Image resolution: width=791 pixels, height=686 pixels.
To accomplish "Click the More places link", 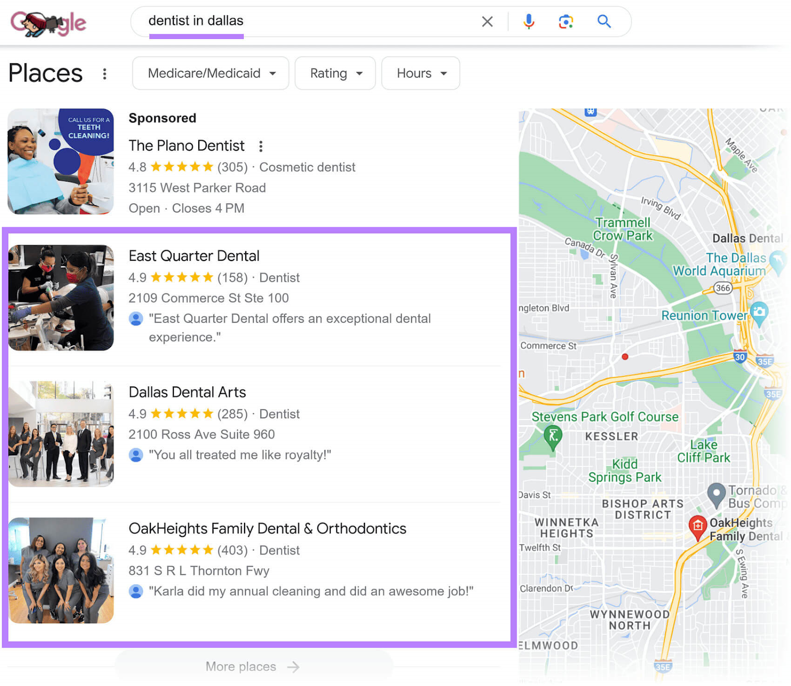I will (251, 666).
